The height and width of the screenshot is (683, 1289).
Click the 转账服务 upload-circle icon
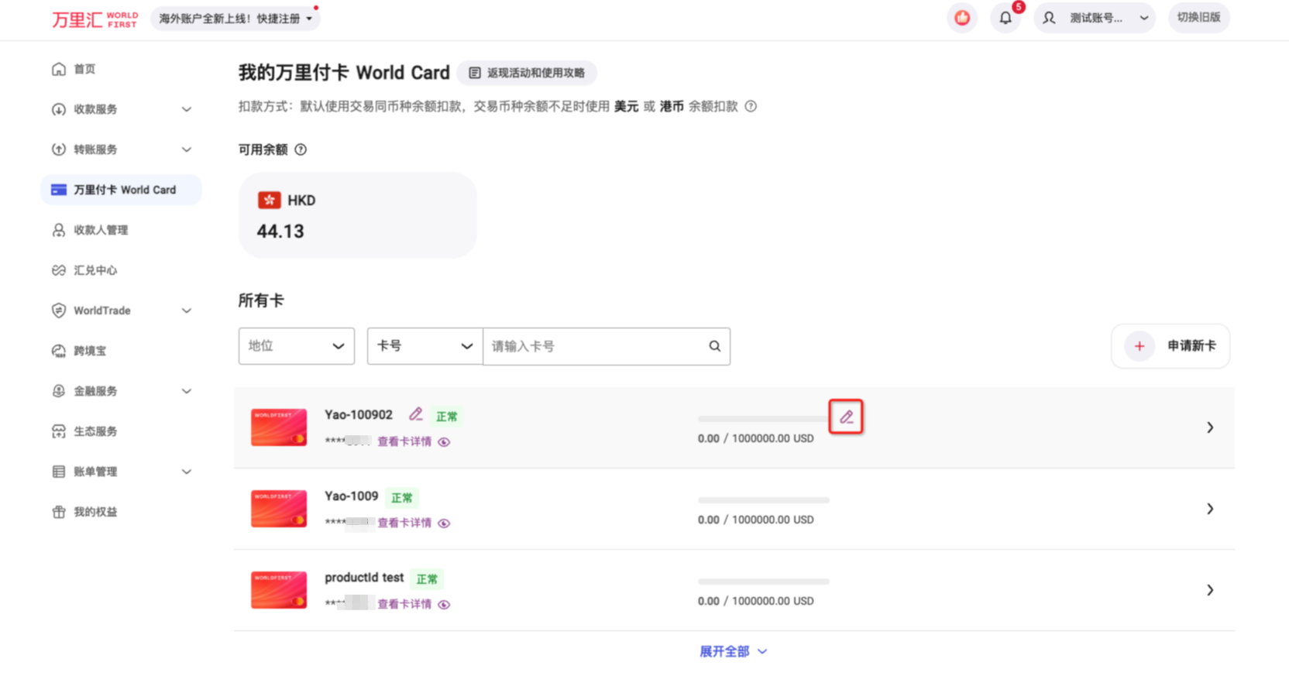[59, 149]
